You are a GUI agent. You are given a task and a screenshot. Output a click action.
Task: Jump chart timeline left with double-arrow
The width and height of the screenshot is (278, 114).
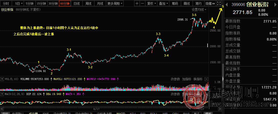pos(2,109)
